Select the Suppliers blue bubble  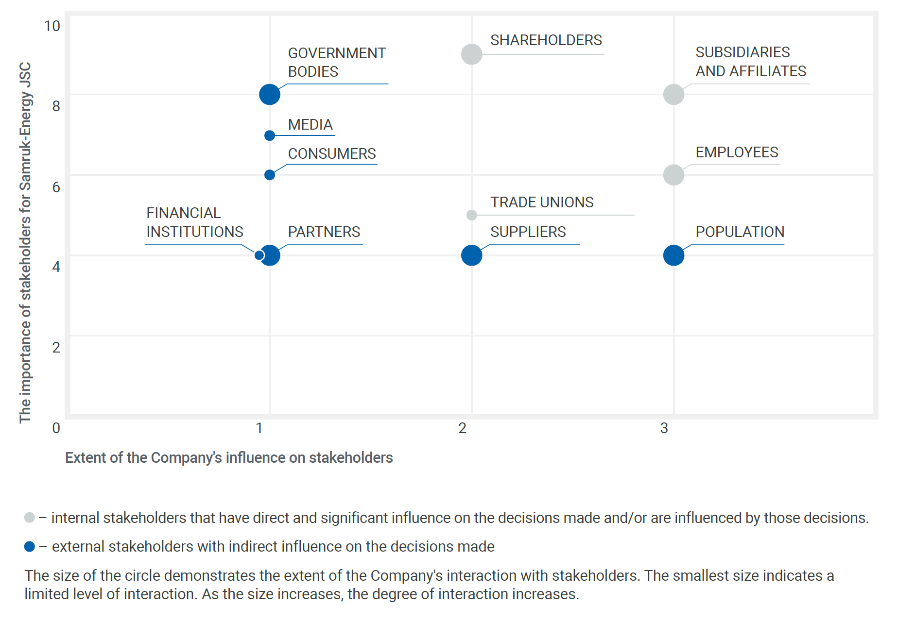point(471,255)
